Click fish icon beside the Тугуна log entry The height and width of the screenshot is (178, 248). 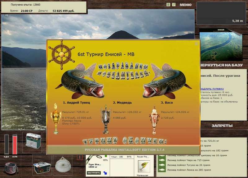coord(162,165)
